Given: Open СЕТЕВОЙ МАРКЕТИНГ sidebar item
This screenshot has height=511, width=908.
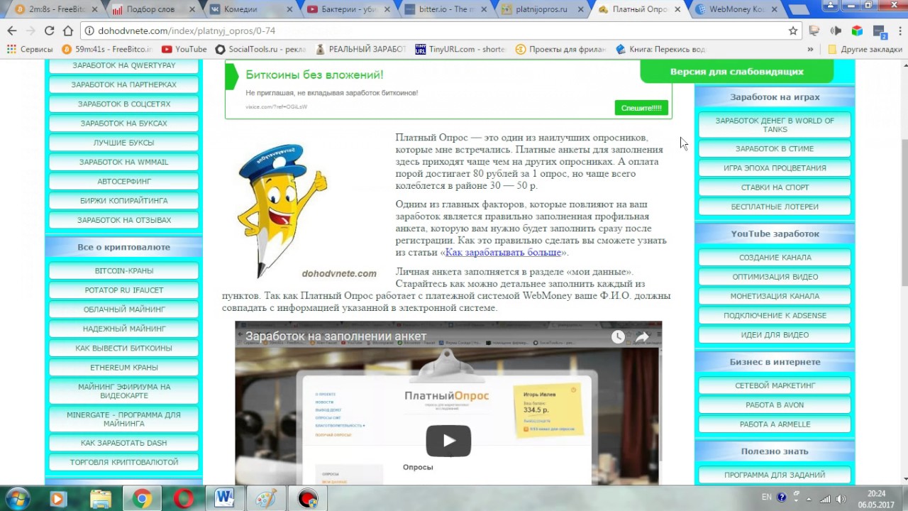Looking at the screenshot, I should point(775,385).
